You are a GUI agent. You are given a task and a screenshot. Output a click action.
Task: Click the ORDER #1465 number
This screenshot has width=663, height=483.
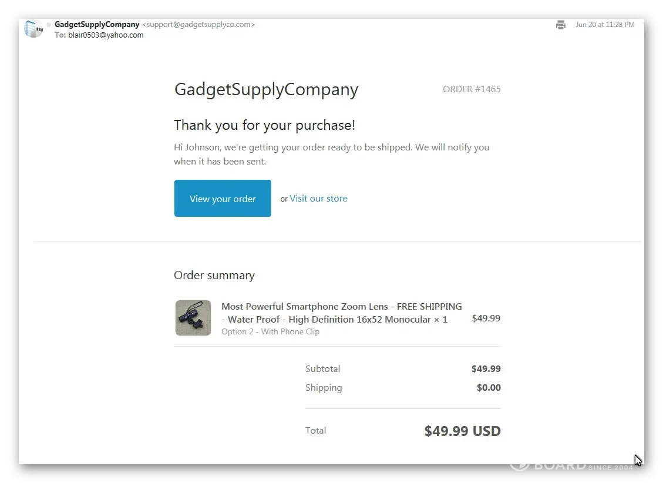[x=472, y=89]
